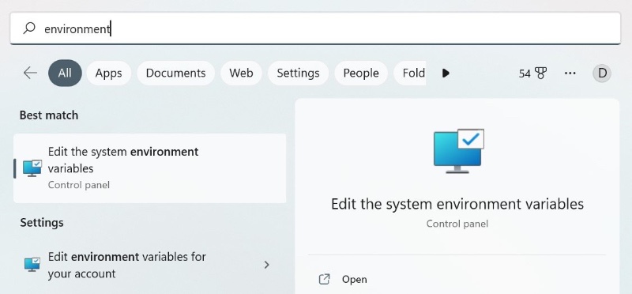Switch to the People filter tab
The image size is (632, 294).
[x=361, y=73]
